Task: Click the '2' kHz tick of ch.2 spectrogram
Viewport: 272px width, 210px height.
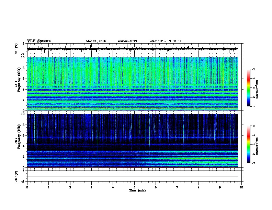Action: [x=24, y=157]
